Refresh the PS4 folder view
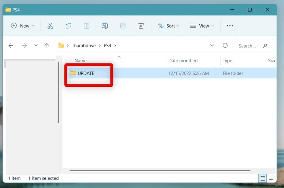The width and height of the screenshot is (284, 188). pos(225,45)
